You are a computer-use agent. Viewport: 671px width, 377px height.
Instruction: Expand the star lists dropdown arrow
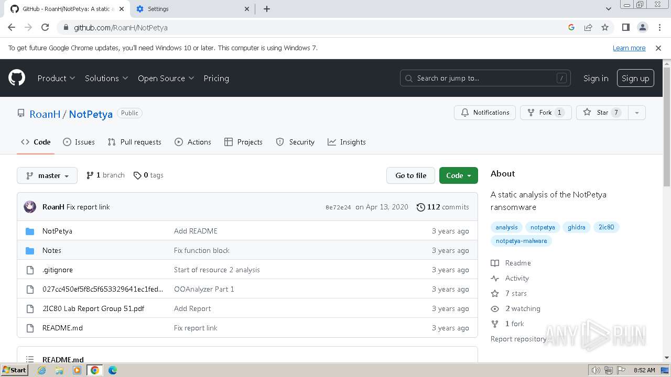[637, 113]
